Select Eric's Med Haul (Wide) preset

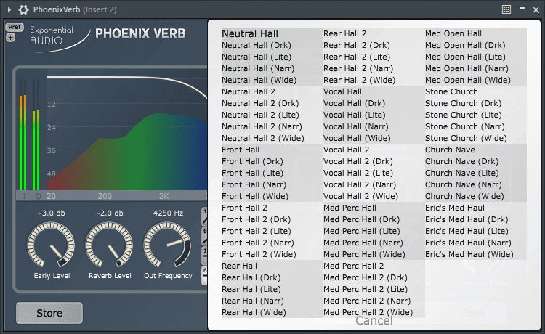click(469, 254)
